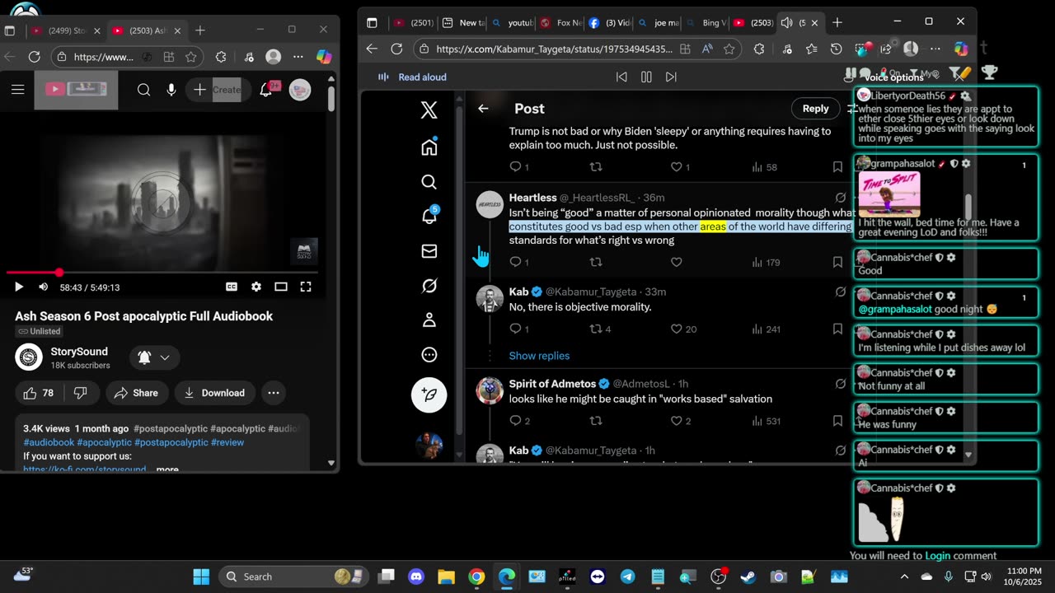This screenshot has width=1055, height=593.
Task: Open more actions menu beside Download
Action: click(274, 393)
